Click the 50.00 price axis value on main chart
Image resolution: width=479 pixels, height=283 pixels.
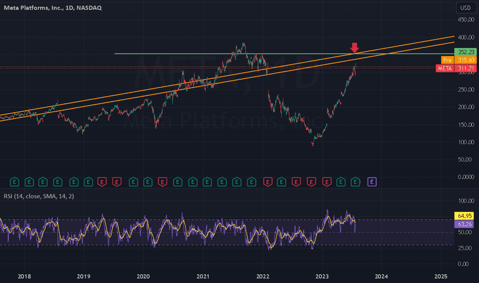[466, 160]
